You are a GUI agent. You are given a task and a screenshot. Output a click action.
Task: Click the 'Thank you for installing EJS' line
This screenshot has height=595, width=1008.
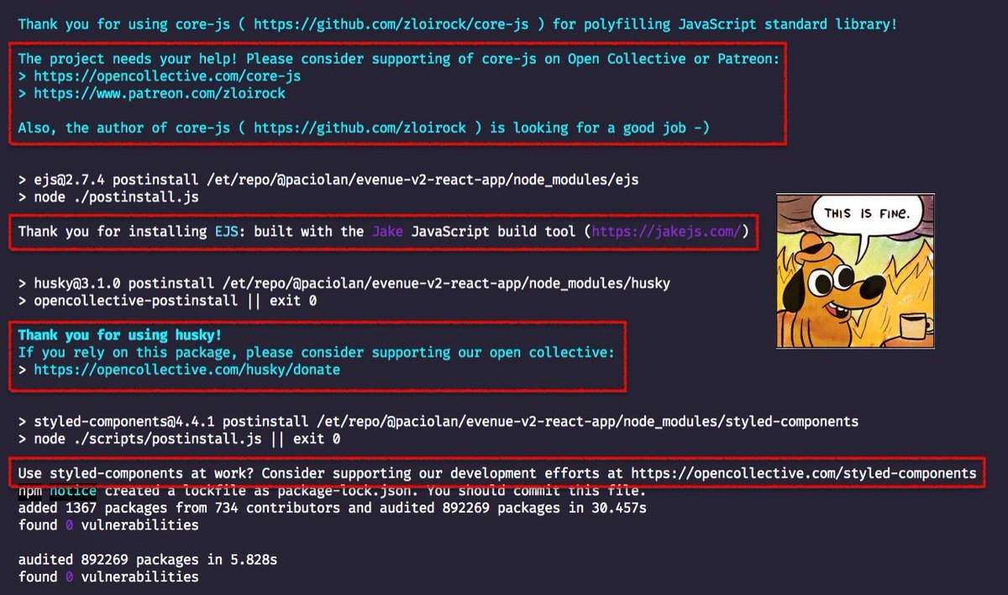(383, 230)
